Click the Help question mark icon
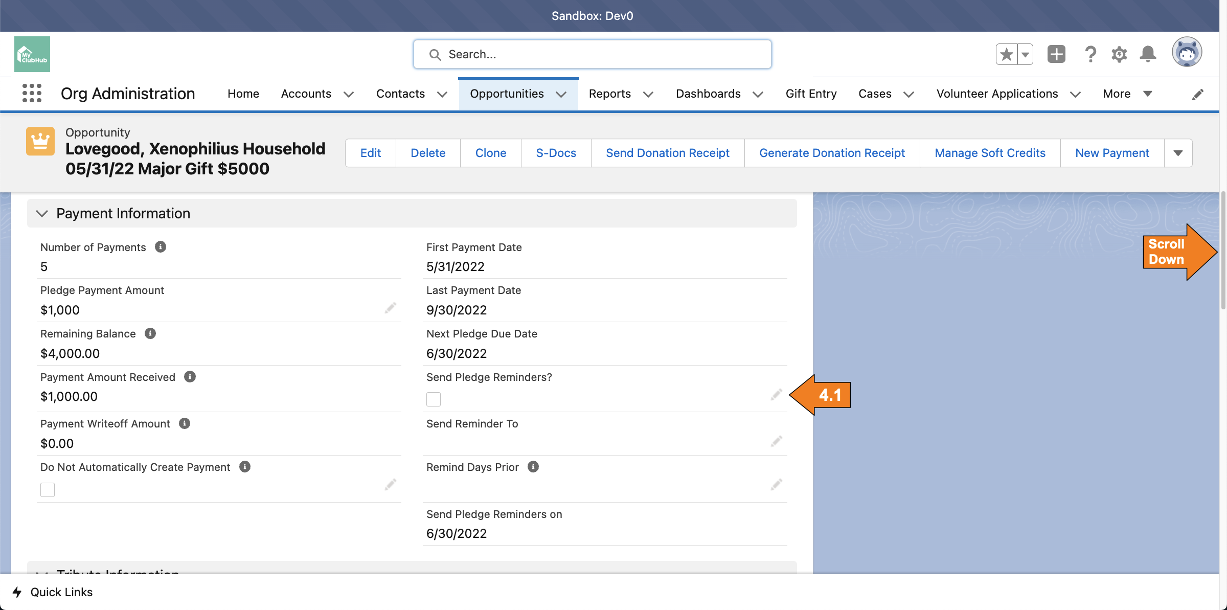Screen dimensions: 1227x610 (x=1090, y=54)
